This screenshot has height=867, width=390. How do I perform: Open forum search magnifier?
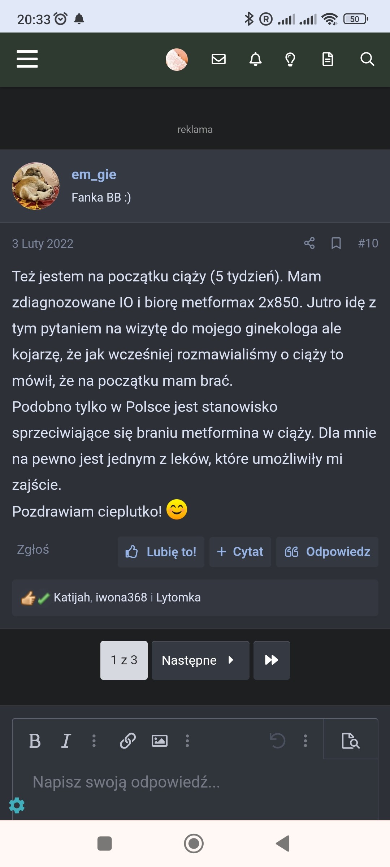[x=367, y=59]
